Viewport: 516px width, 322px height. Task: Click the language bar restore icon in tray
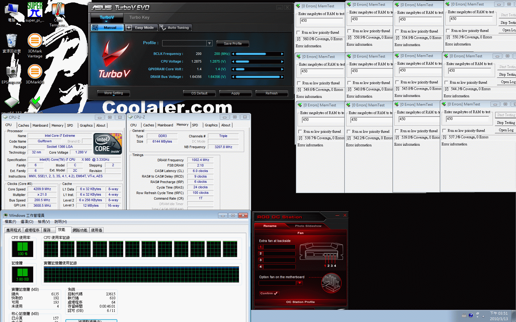tap(477, 314)
